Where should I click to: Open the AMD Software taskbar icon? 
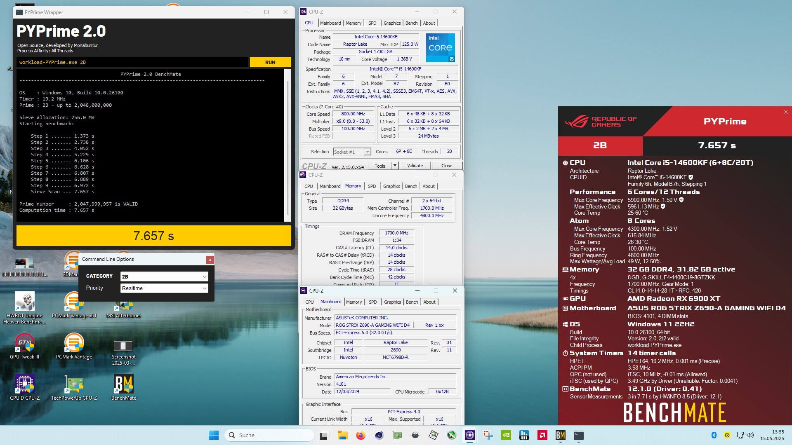[542, 435]
